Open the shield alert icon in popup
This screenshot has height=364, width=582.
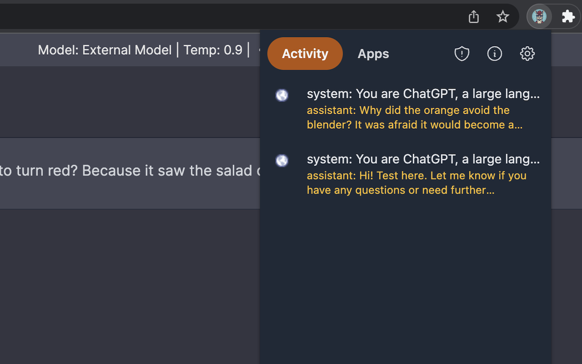point(462,54)
